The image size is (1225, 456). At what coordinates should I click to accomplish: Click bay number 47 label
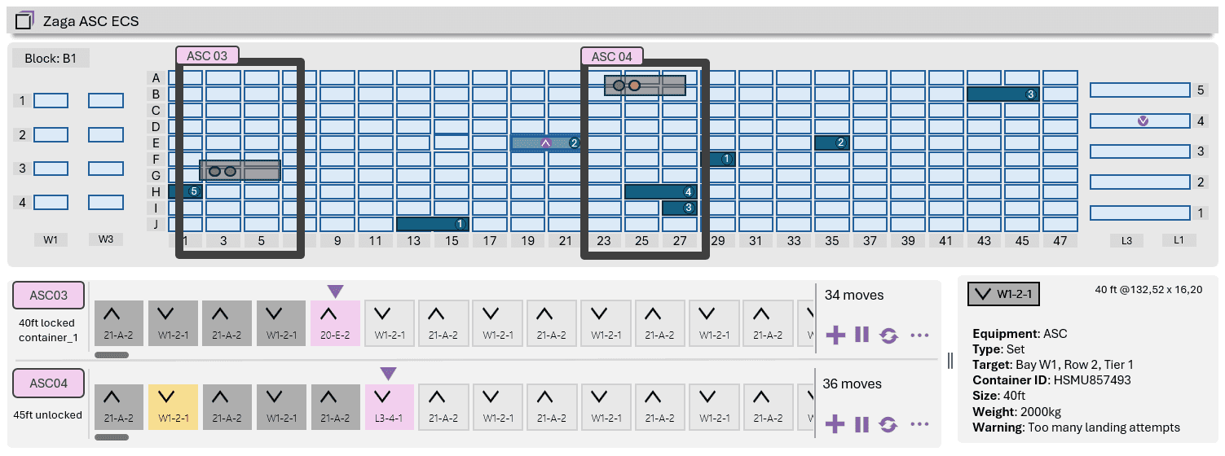tap(1060, 241)
